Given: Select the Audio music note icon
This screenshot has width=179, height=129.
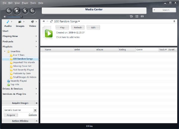Looking at the screenshot, I should 8,22.
